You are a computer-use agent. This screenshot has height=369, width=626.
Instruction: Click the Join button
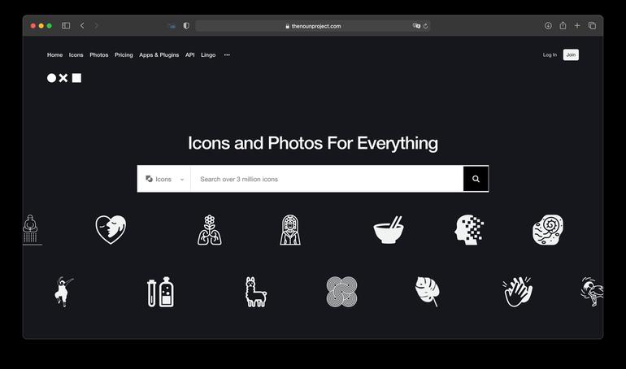pyautogui.click(x=571, y=55)
